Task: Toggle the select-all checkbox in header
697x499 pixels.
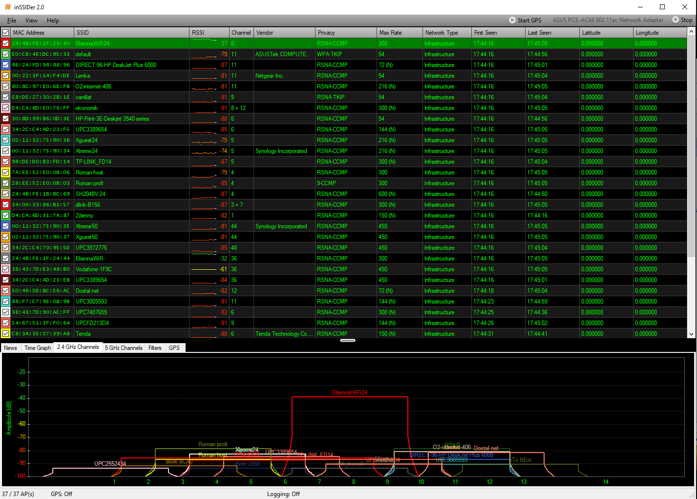Action: [6, 33]
